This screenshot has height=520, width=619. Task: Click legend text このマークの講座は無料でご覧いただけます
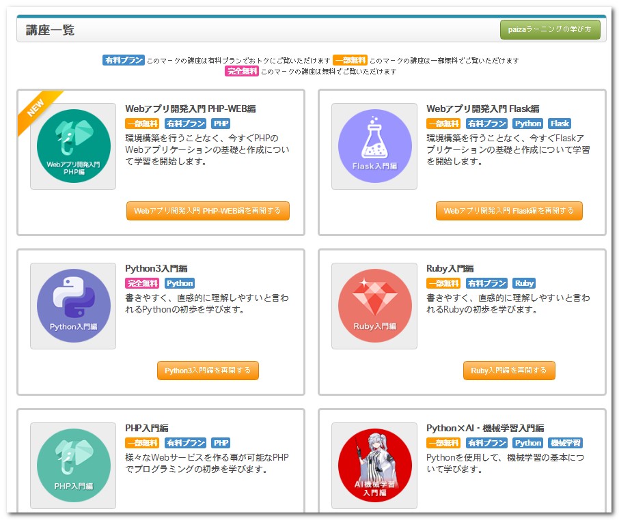329,72
